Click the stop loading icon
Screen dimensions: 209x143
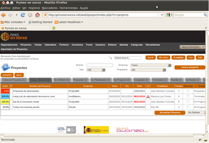(30, 15)
